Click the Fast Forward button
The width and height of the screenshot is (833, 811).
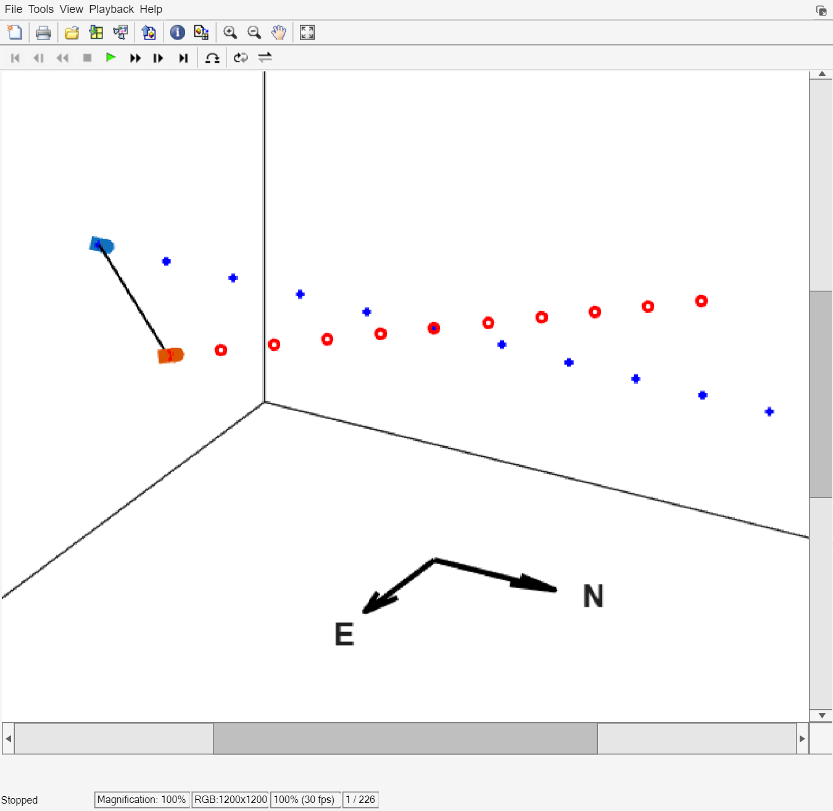tap(135, 58)
